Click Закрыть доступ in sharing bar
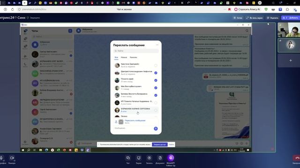 click(159, 145)
